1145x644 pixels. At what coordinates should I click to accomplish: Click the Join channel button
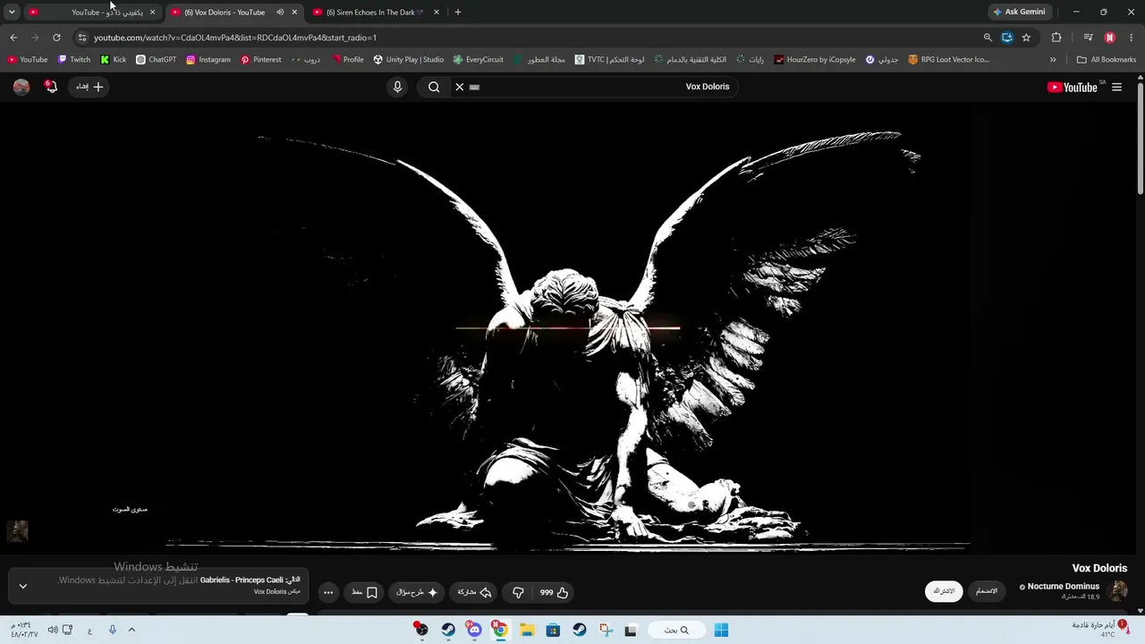(x=987, y=591)
